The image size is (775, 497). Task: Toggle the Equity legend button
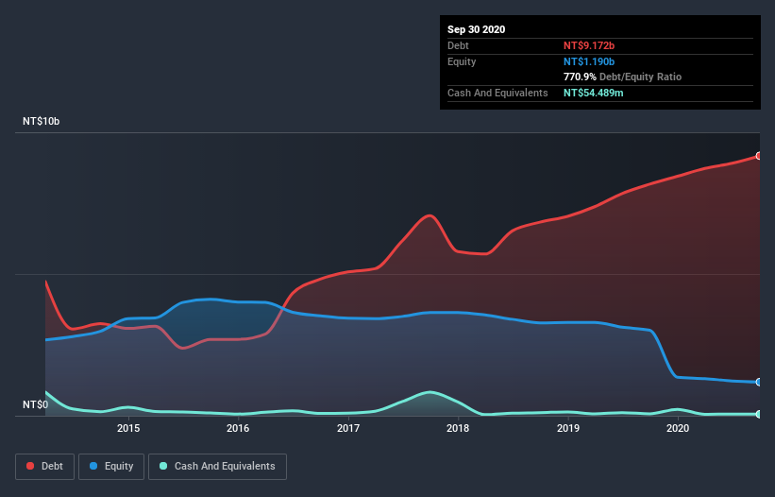[x=111, y=467]
